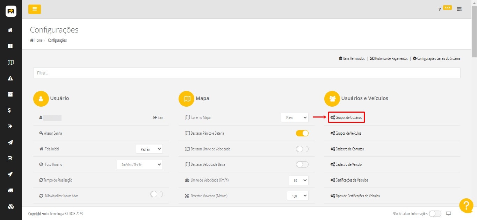Open the dollar sign financial icon

tap(10, 110)
